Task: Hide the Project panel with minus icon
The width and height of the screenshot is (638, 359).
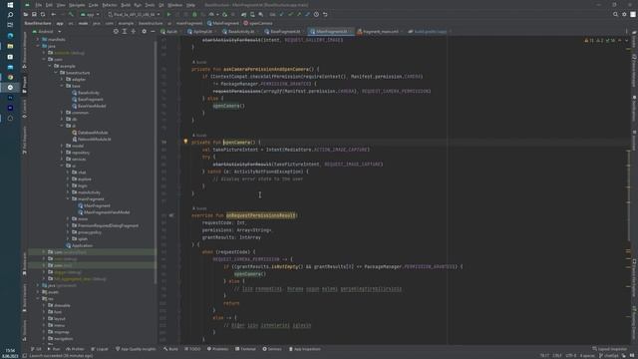Action: pos(153,31)
